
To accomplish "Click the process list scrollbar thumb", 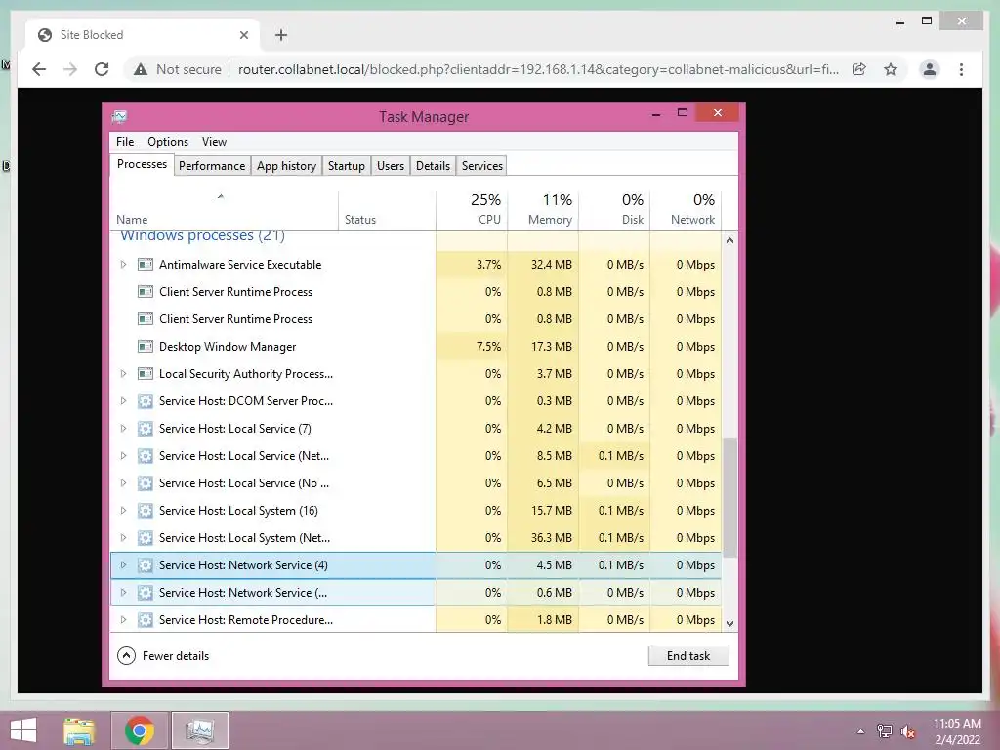I will coord(729,497).
